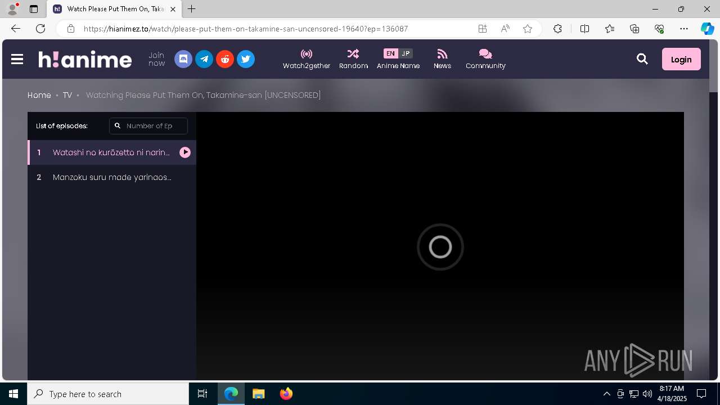Open Browser essentials icon
Viewport: 720px width, 405px height.
point(659,29)
